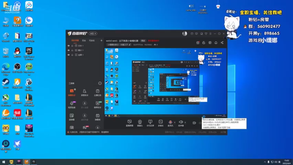The image size is (293, 165).
Task: Expand the microphone dropdown arrow
Action: pyautogui.click(x=175, y=122)
